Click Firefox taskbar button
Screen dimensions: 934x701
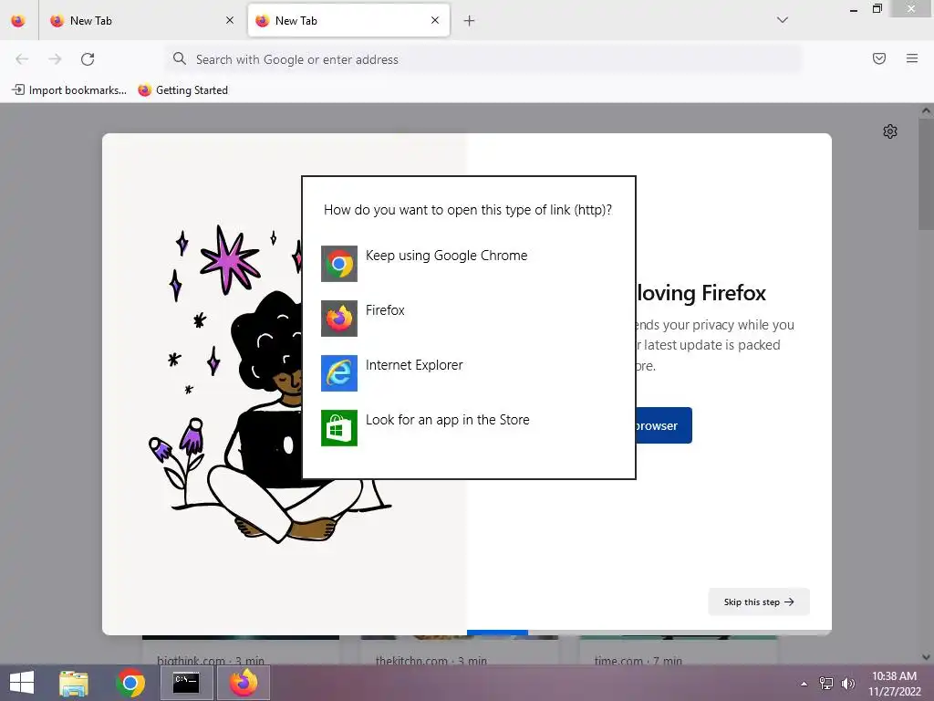tap(244, 683)
